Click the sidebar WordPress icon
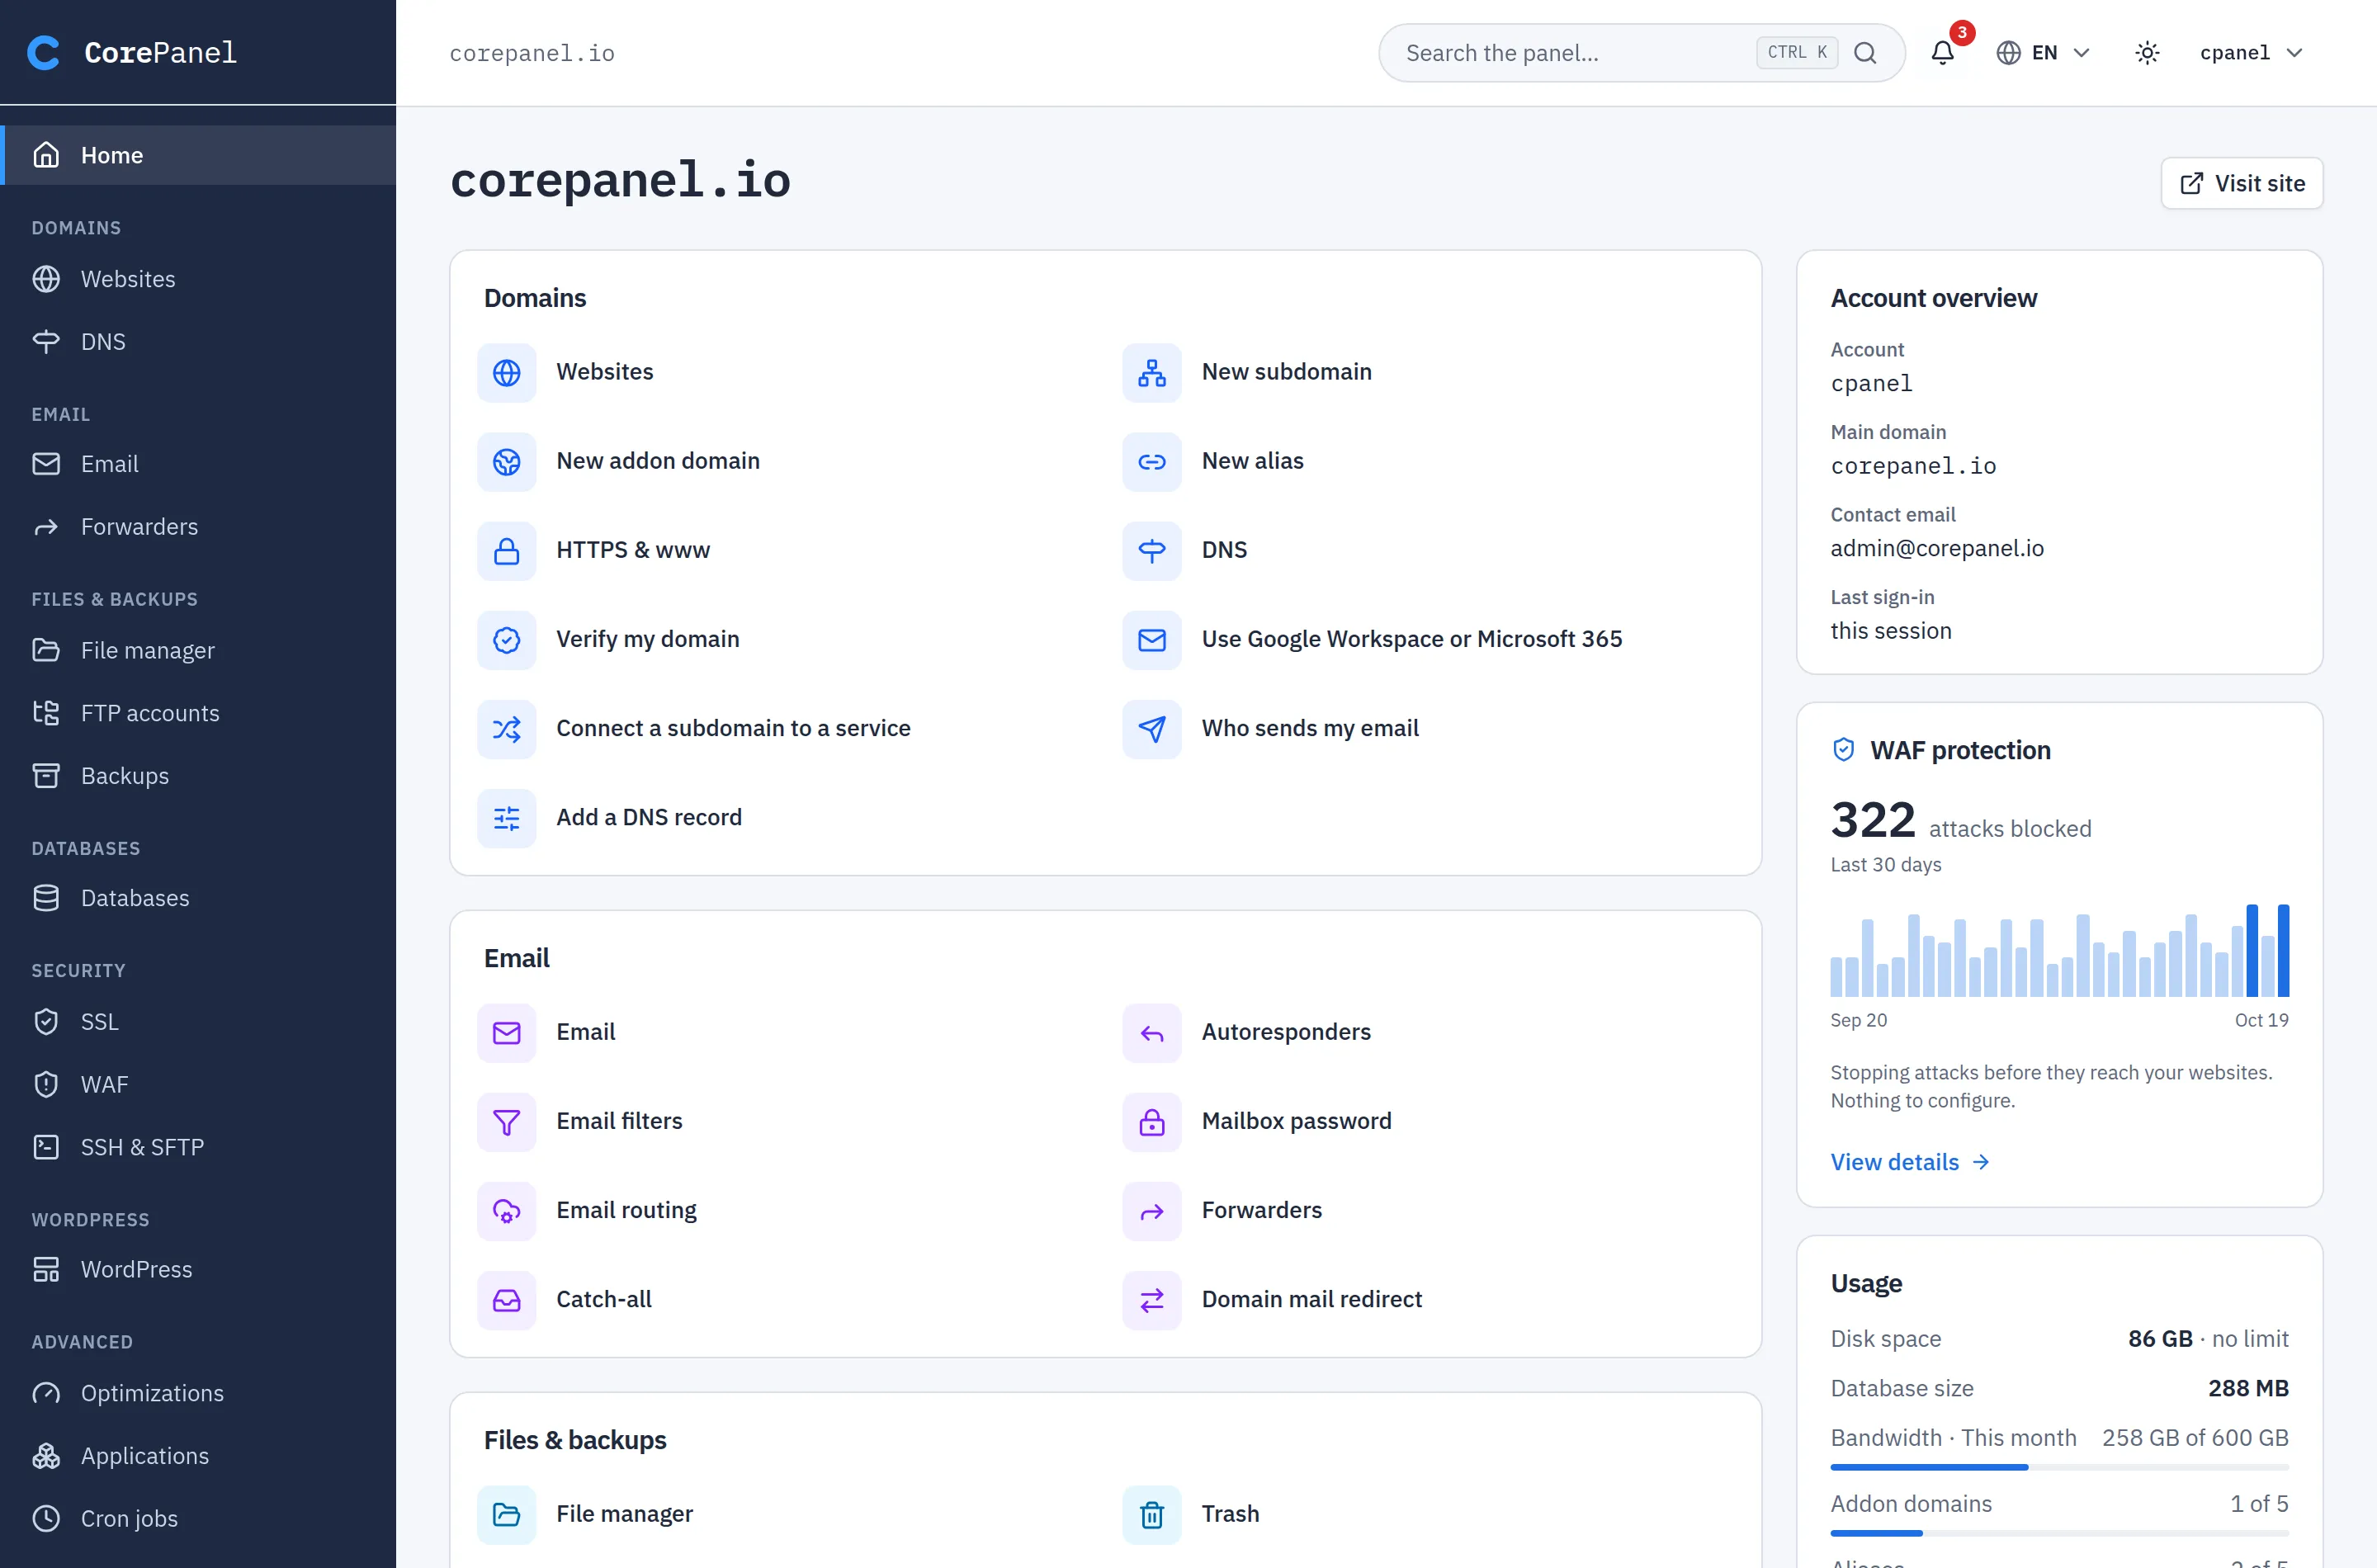This screenshot has height=1568, width=2377. (x=46, y=1269)
